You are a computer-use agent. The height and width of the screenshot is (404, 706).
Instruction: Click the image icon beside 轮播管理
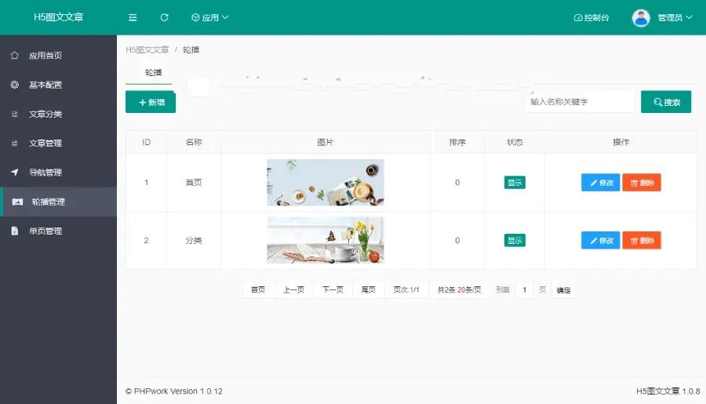click(x=17, y=202)
